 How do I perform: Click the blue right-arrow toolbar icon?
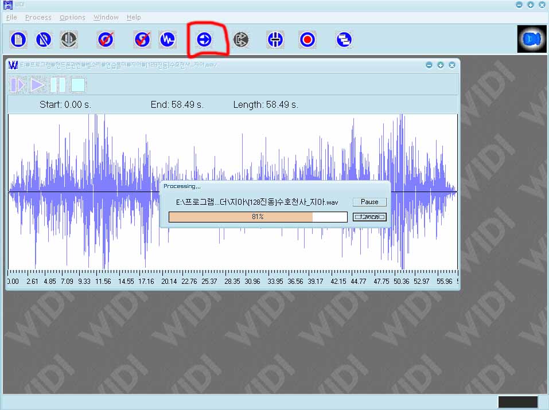pos(204,40)
